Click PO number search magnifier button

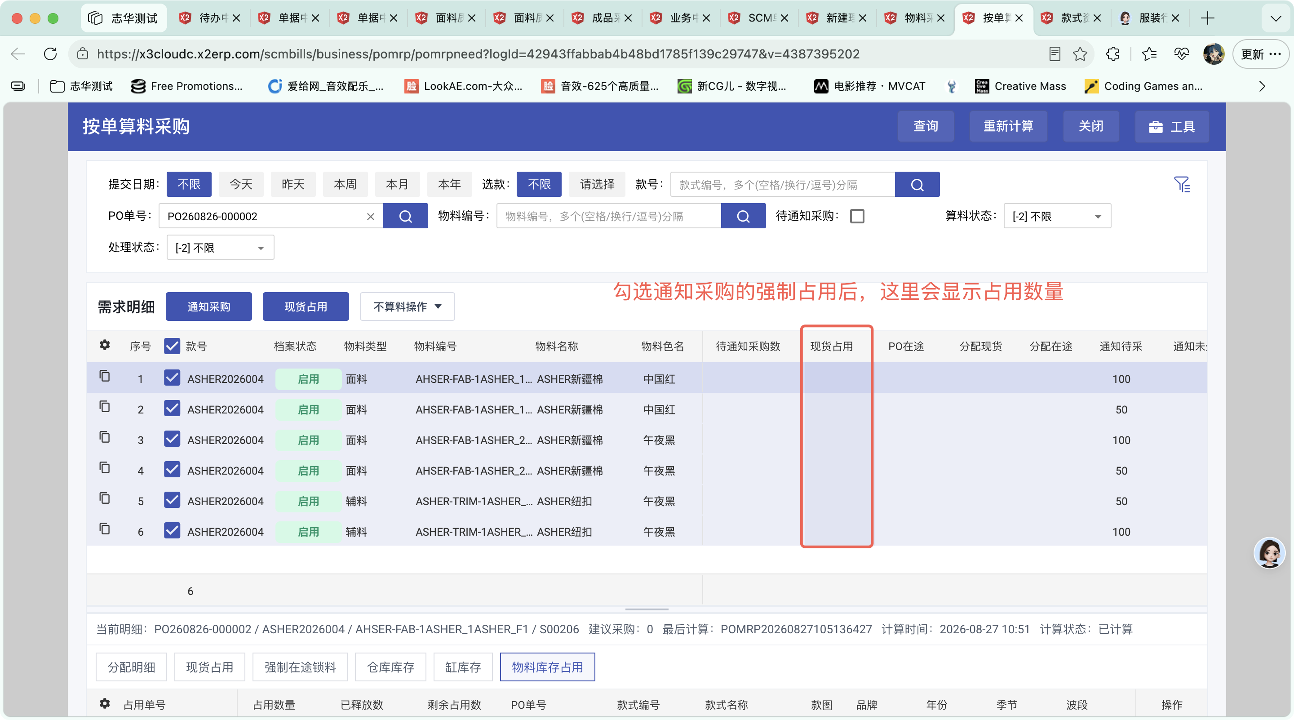[x=405, y=216]
